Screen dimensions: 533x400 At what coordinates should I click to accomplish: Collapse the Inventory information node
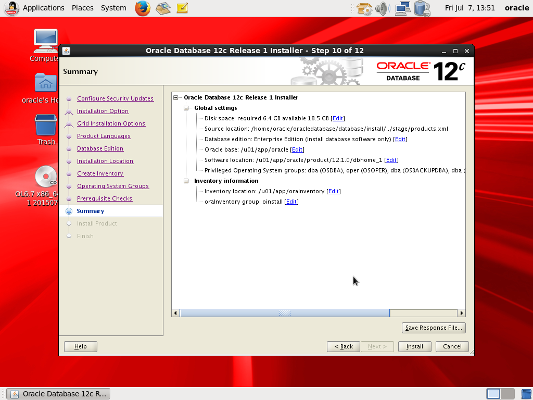coord(186,181)
